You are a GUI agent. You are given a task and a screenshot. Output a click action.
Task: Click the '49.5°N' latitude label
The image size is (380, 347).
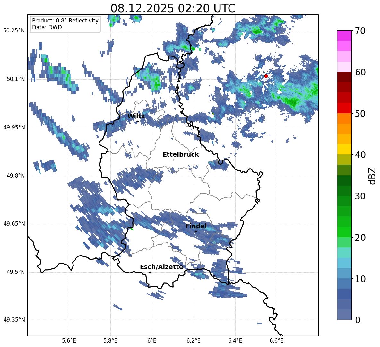tap(16, 272)
